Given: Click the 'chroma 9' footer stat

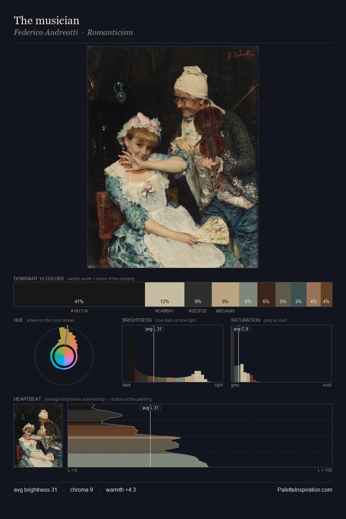Looking at the screenshot, I should point(82,490).
